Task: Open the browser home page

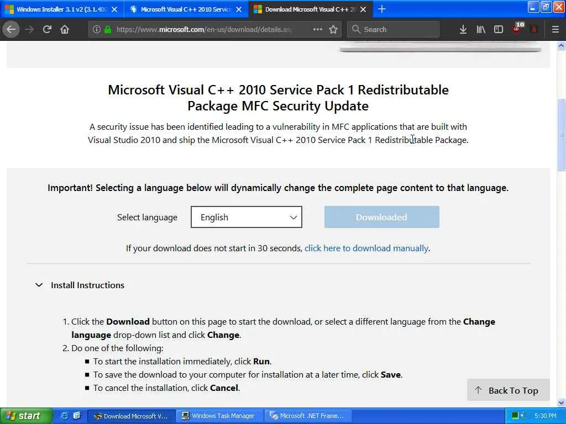Action: tap(65, 30)
